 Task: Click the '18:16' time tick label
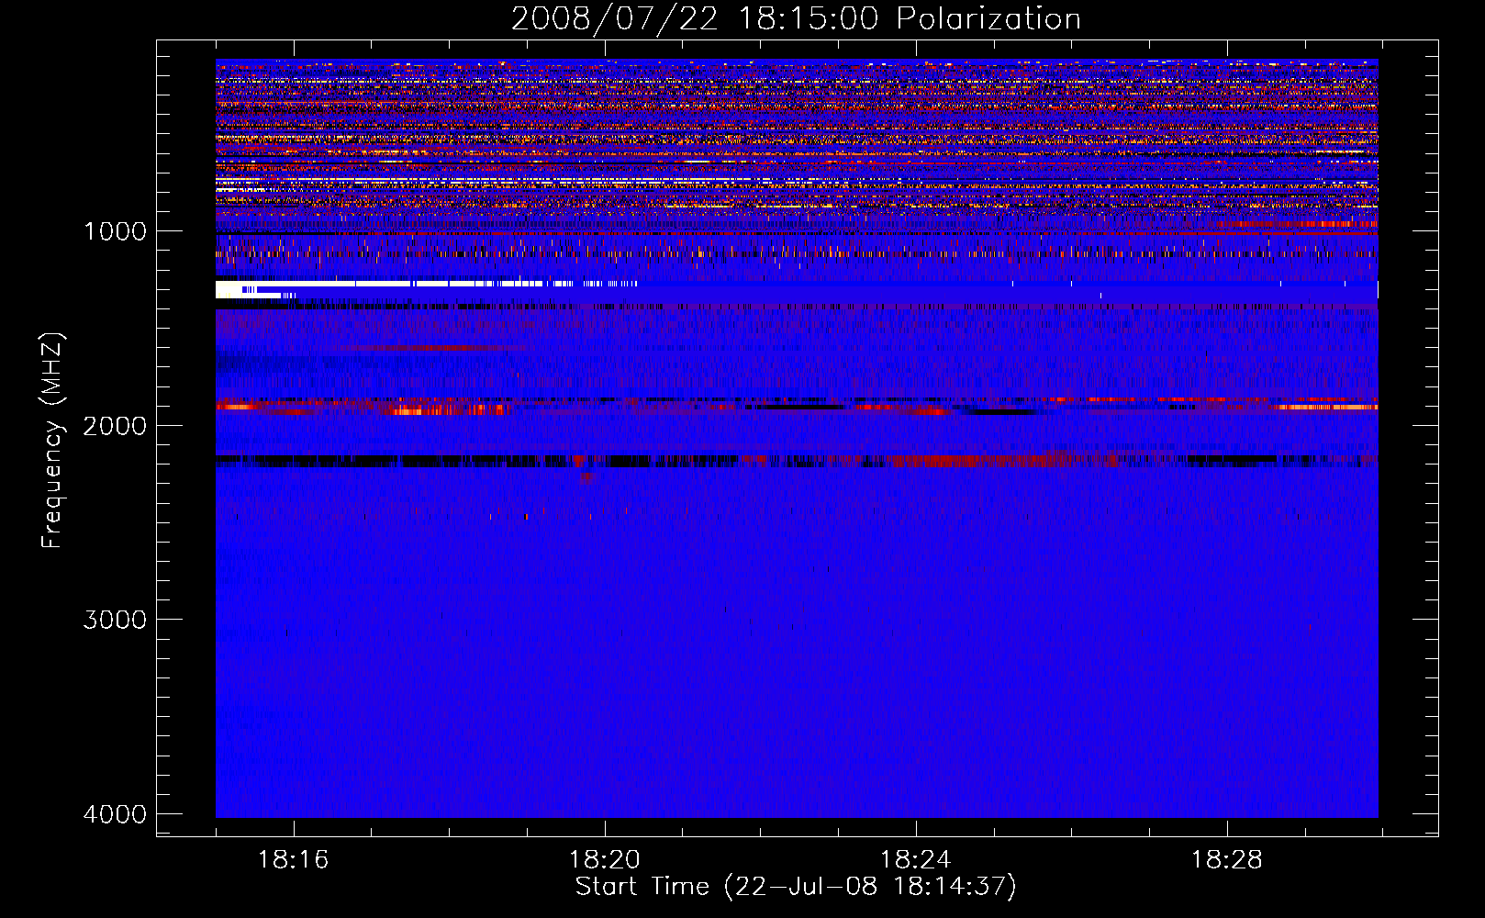click(x=294, y=860)
